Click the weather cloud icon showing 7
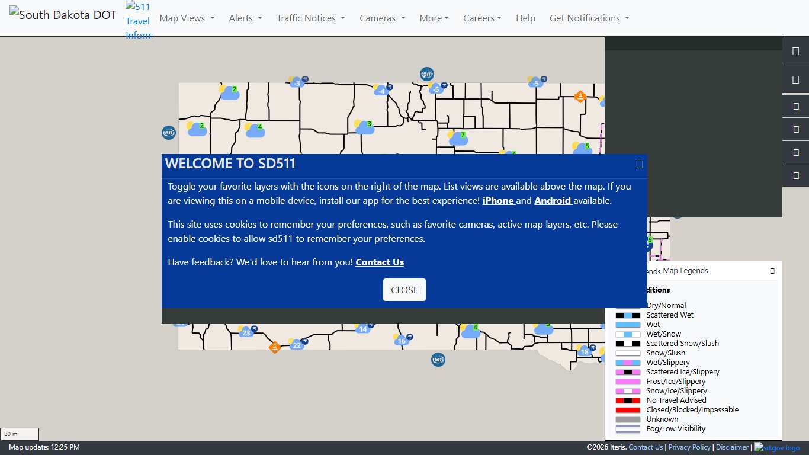The width and height of the screenshot is (809, 455). pyautogui.click(x=458, y=138)
